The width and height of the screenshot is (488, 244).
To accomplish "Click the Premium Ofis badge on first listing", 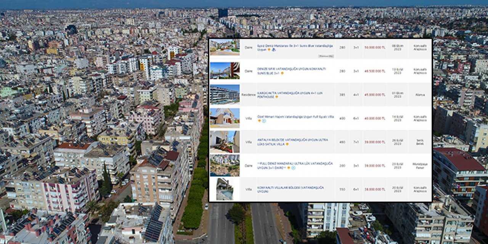I will [326, 56].
